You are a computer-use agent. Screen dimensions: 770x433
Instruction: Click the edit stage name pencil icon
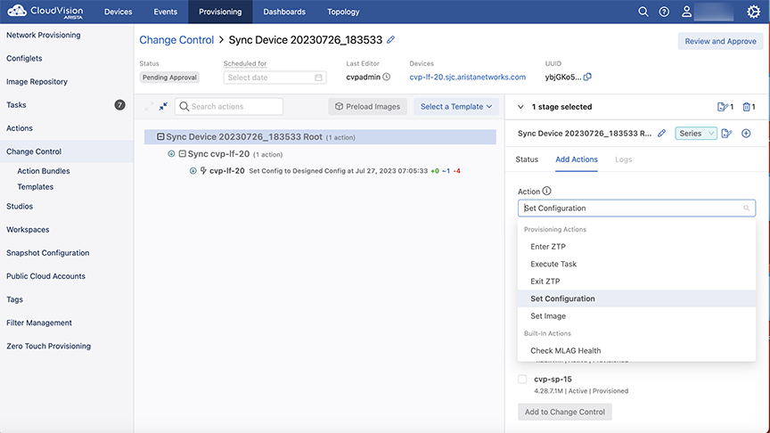(662, 133)
